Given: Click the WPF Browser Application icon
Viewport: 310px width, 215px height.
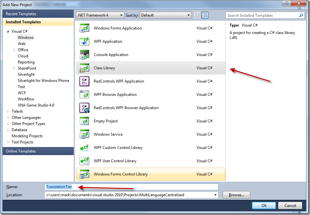Looking at the screenshot, I should click(84, 95).
